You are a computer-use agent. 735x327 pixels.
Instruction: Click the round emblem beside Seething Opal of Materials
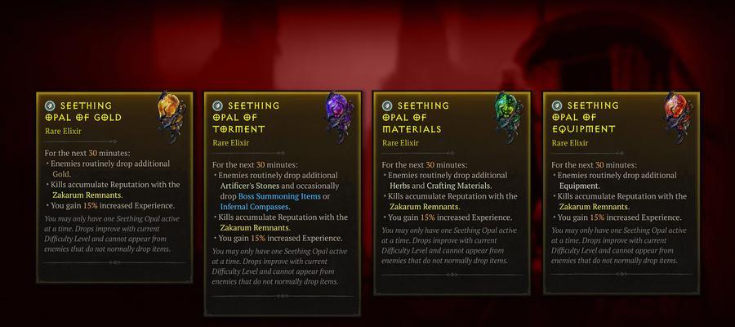click(387, 105)
